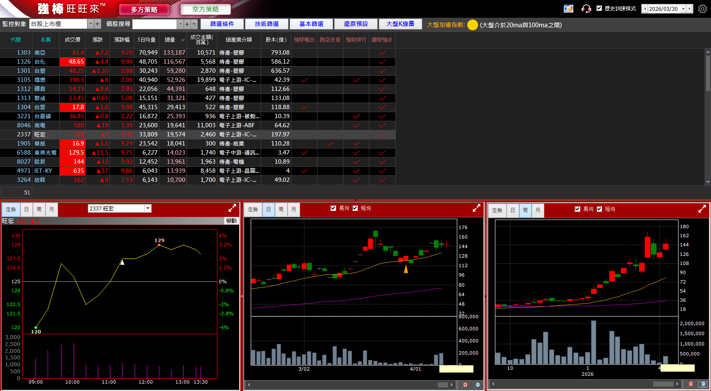This screenshot has height=391, width=711.
Task: Sort by 成交價 column header
Action: click(72, 40)
